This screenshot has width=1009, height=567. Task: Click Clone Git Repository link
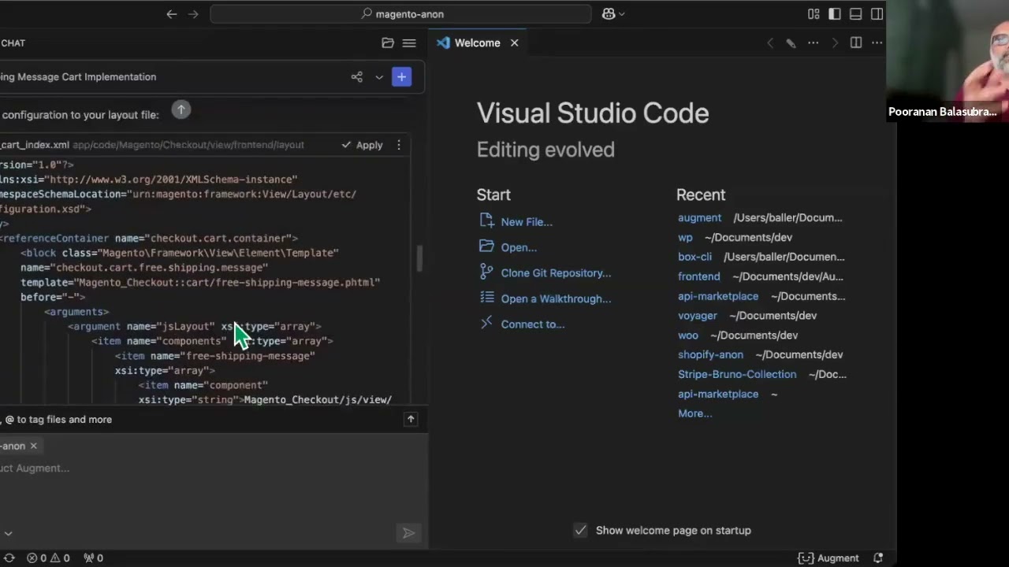(556, 273)
